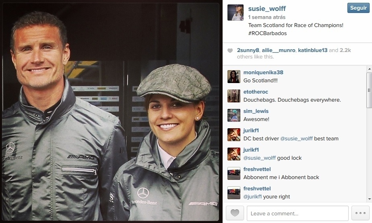Open liker 2sunny8's profile
372x223 pixels.
point(248,50)
